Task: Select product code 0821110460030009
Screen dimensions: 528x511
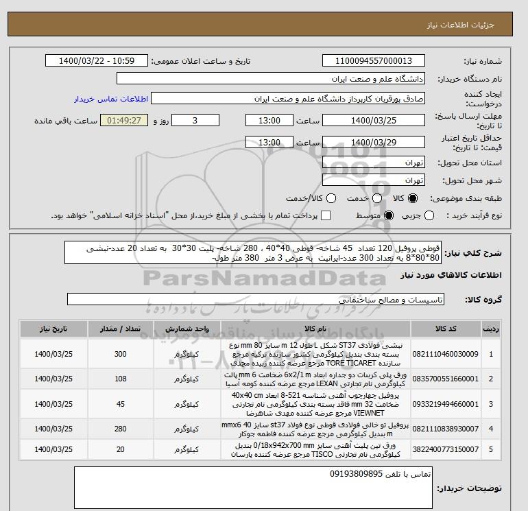Action: click(x=446, y=354)
